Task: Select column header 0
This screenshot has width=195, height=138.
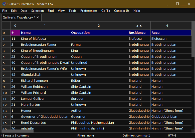Action: [x=15, y=25]
